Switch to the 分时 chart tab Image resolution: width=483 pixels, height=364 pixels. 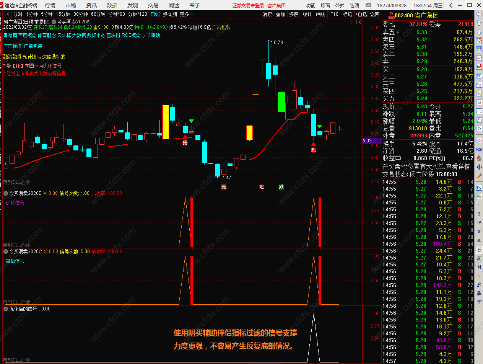18,14
